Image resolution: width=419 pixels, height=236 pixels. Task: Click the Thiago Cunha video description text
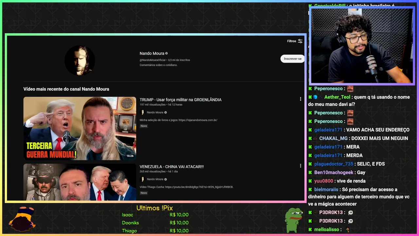[187, 187]
